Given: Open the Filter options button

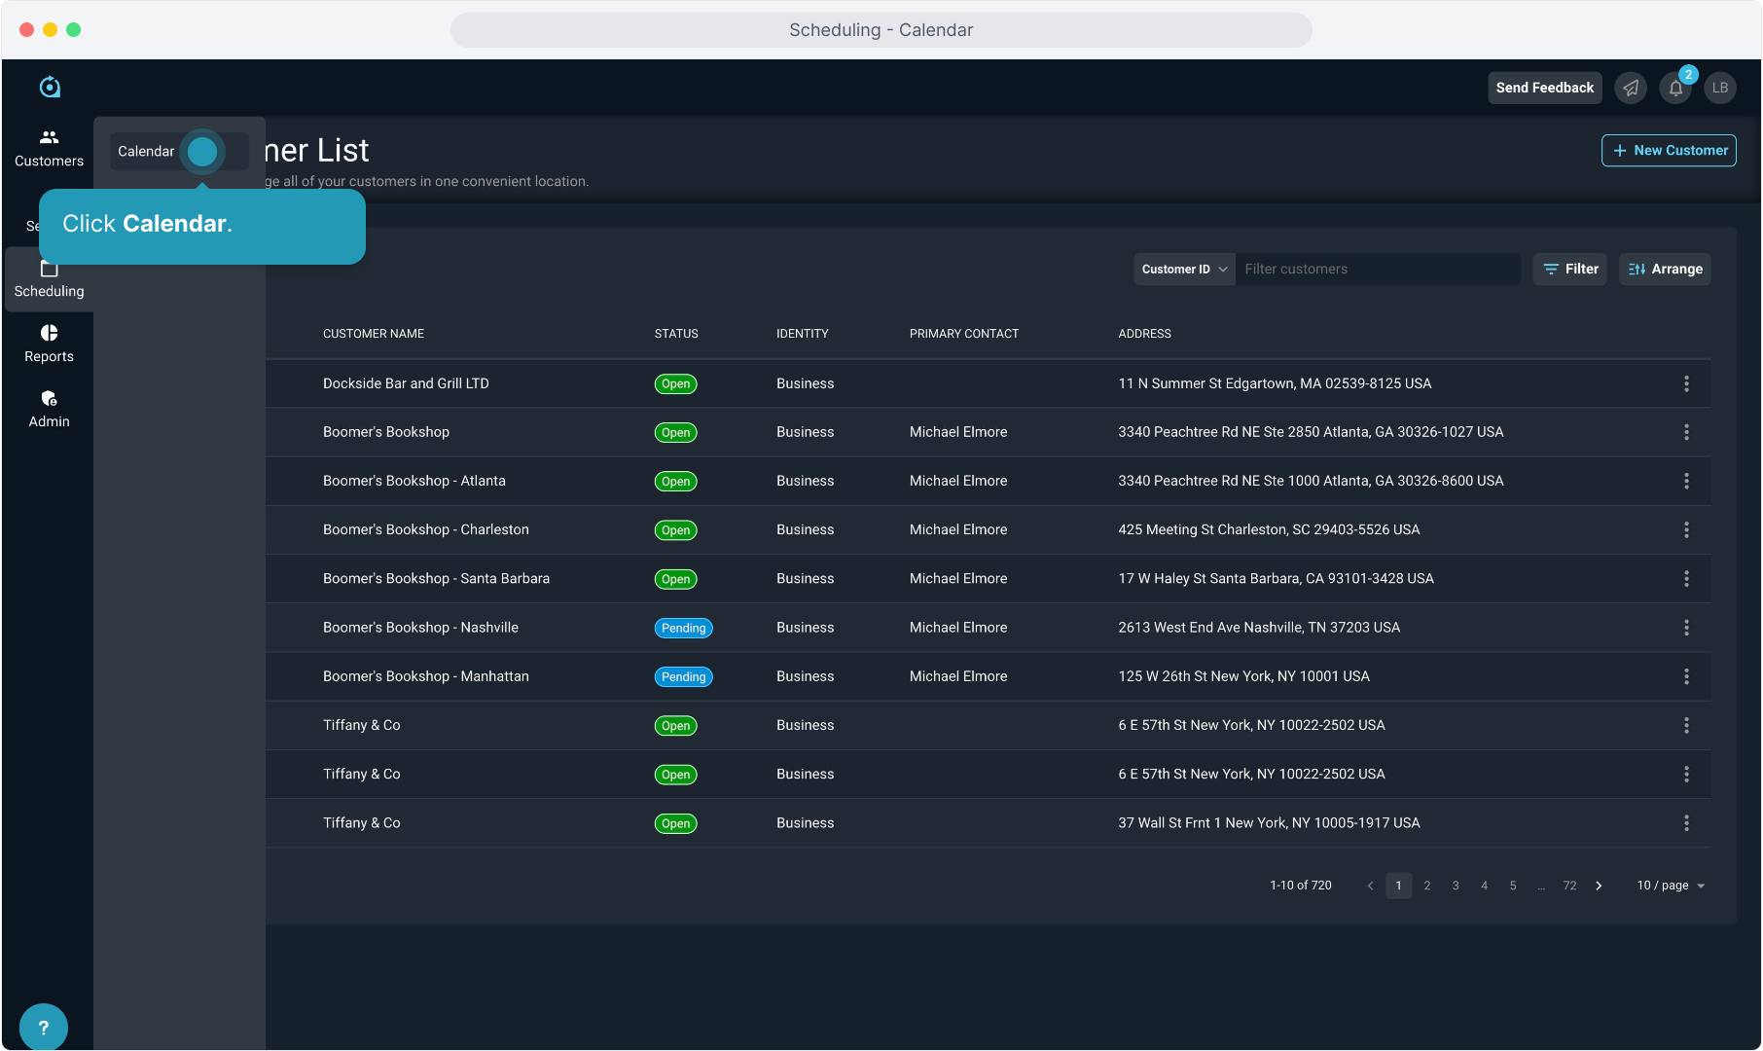Looking at the screenshot, I should tap(1569, 270).
